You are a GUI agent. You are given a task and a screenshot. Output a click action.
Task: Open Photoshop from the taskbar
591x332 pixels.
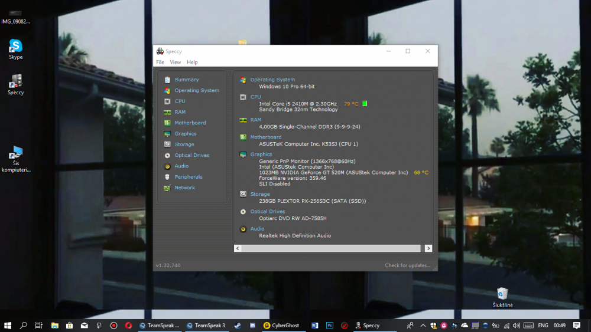click(329, 326)
